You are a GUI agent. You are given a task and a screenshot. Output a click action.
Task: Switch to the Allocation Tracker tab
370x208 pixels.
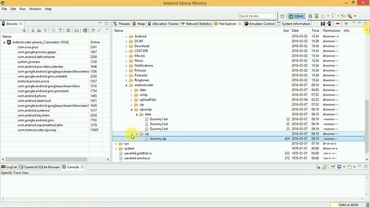pyautogui.click(x=163, y=24)
